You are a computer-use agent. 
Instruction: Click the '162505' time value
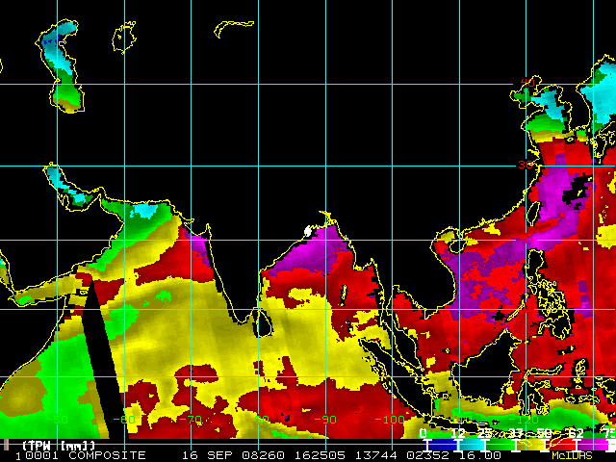coord(320,455)
